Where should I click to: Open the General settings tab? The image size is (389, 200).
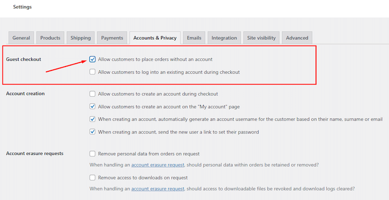[x=21, y=38]
